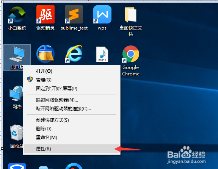Click the Google Chrome label text

point(131,70)
